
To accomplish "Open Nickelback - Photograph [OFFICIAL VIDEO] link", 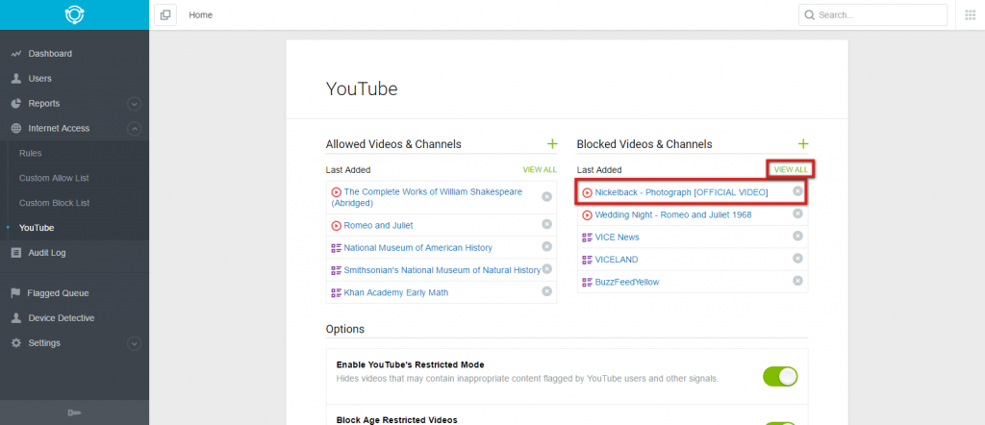I will click(x=682, y=192).
